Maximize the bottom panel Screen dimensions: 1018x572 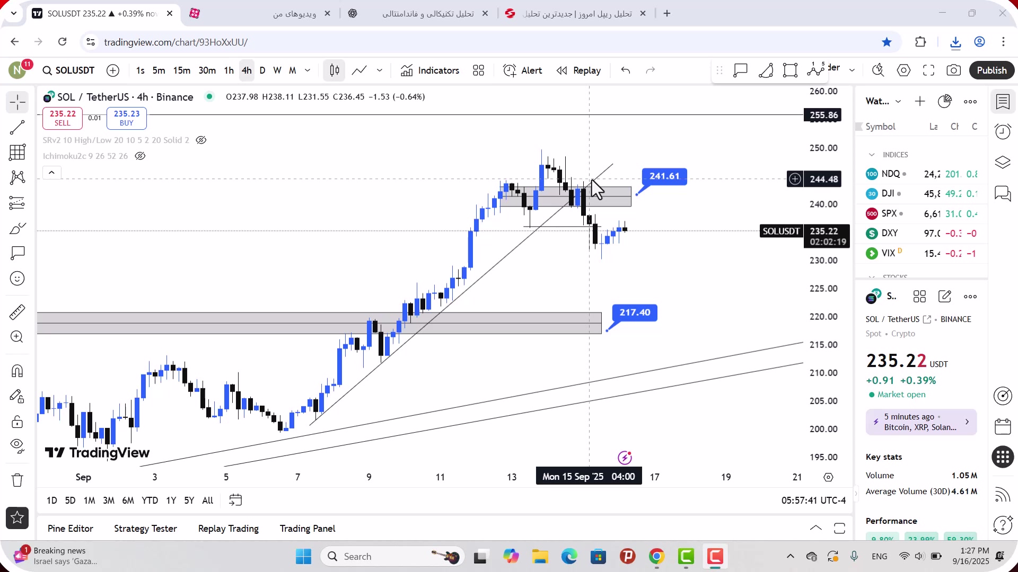pos(839,528)
